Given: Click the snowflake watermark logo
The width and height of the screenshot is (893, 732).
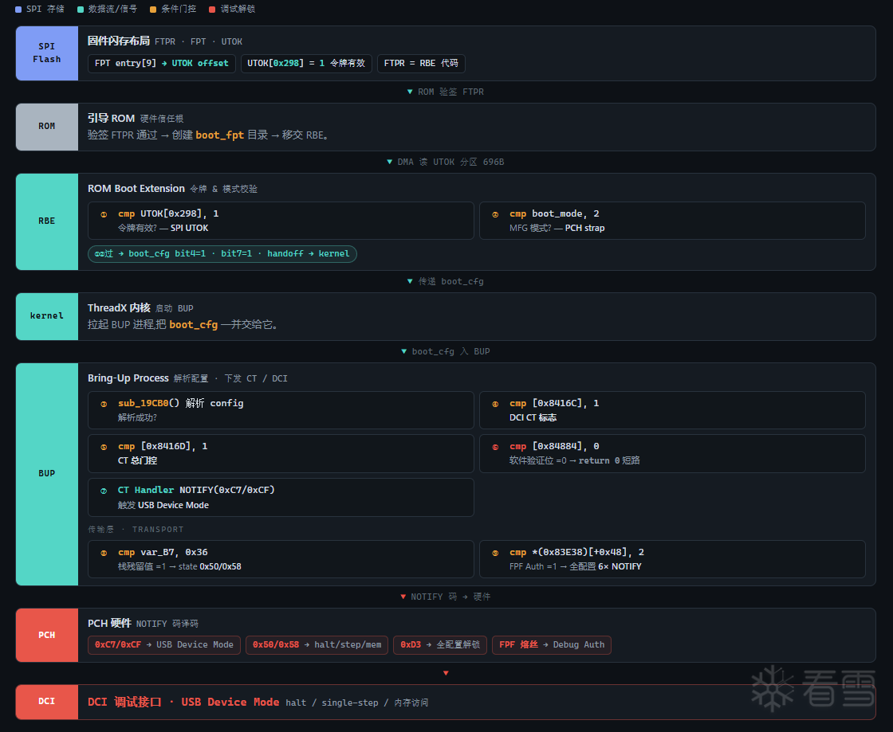Looking at the screenshot, I should [773, 688].
